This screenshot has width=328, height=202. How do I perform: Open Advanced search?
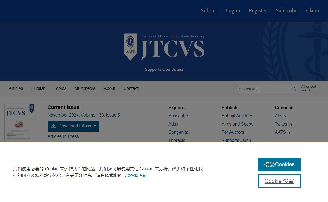point(309,88)
